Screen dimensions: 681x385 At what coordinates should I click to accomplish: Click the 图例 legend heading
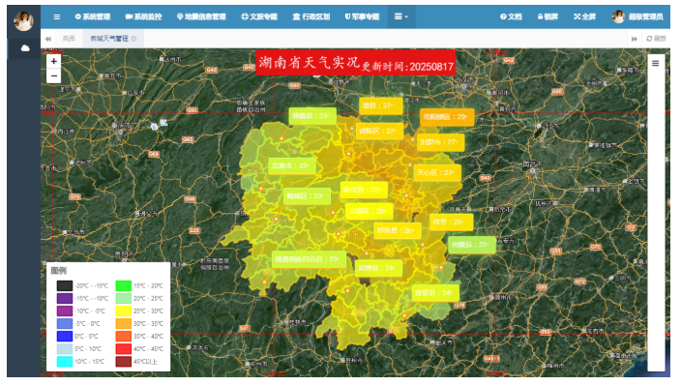tap(59, 271)
